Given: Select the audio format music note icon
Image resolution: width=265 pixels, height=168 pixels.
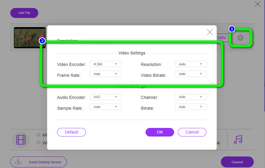Looking at the screenshot, I should click(x=238, y=140).
